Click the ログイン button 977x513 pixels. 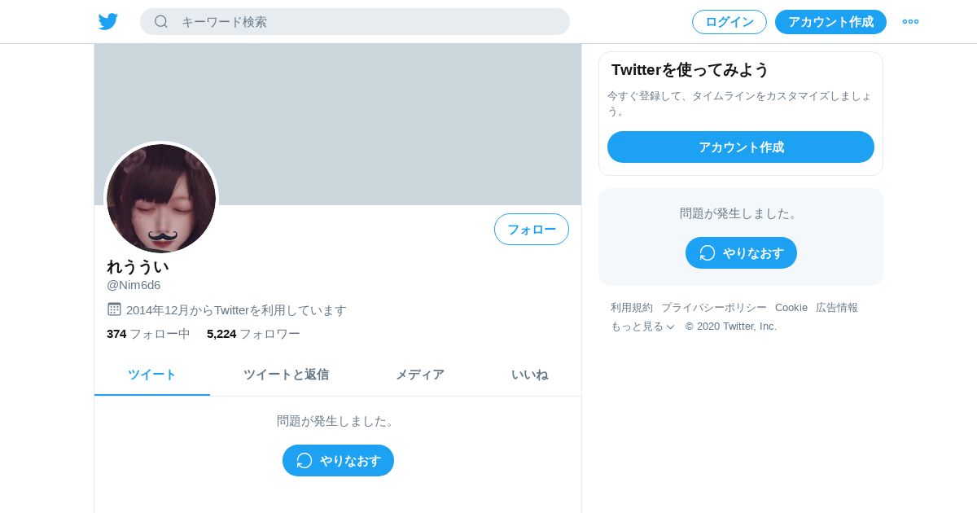tap(729, 22)
